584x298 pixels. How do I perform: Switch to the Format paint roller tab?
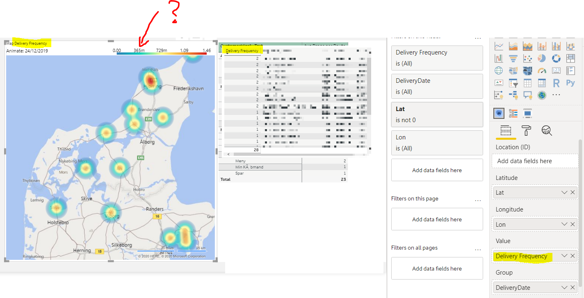coord(526,131)
